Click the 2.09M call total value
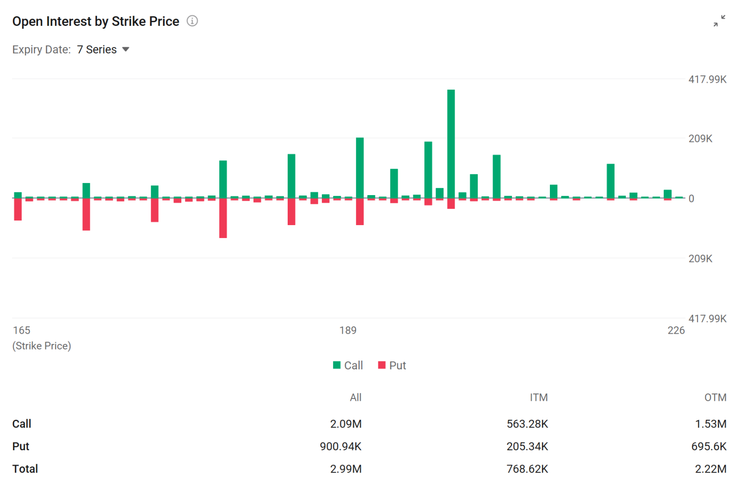The image size is (740, 484). pyautogui.click(x=346, y=424)
